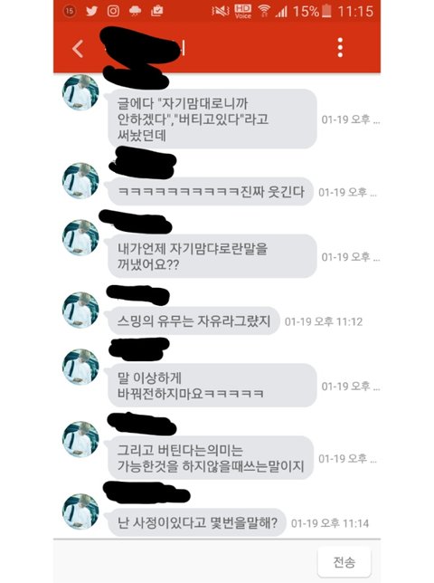Open the first message's profile avatar
Viewport: 434px width, 583px height.
coord(80,92)
